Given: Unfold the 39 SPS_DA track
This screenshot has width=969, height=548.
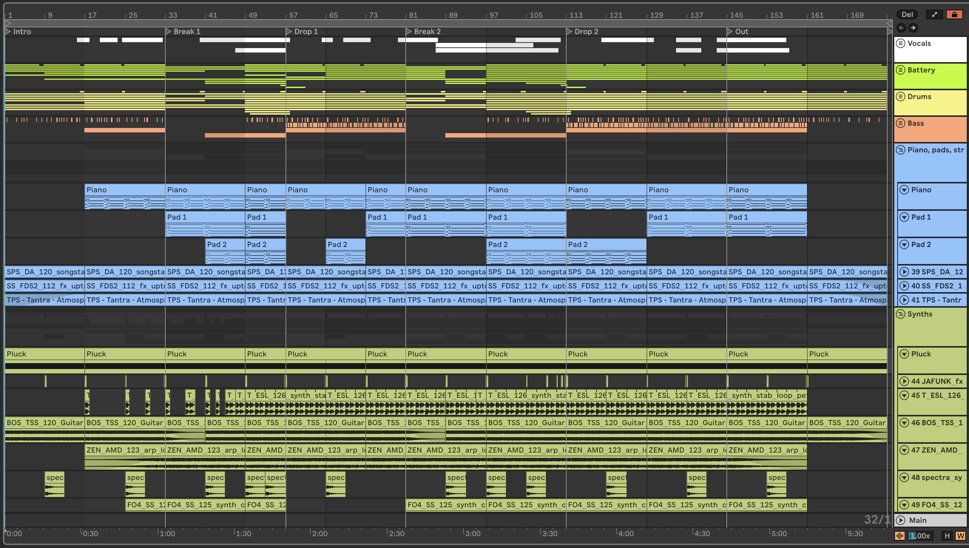Looking at the screenshot, I should pos(904,272).
